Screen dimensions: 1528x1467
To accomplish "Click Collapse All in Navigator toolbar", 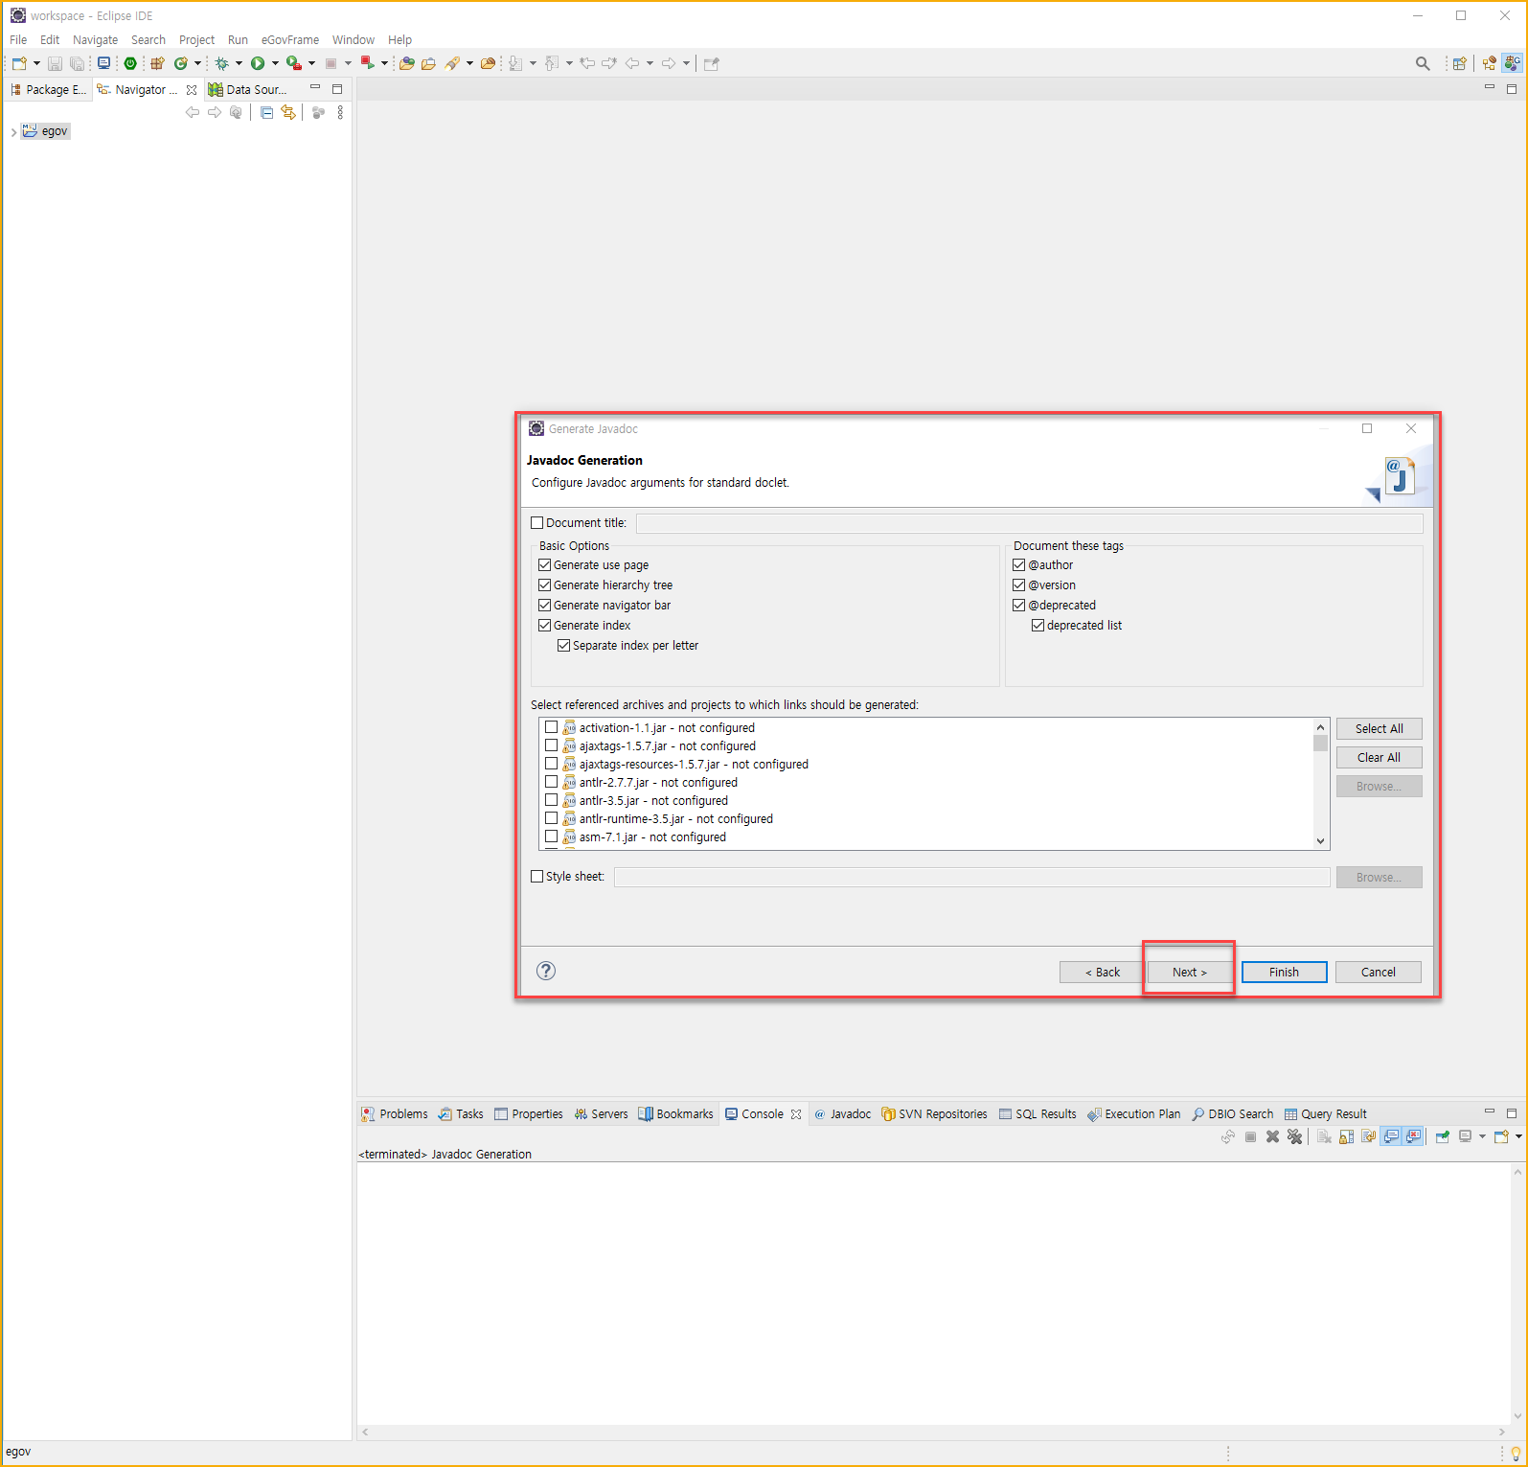I will pyautogui.click(x=266, y=112).
